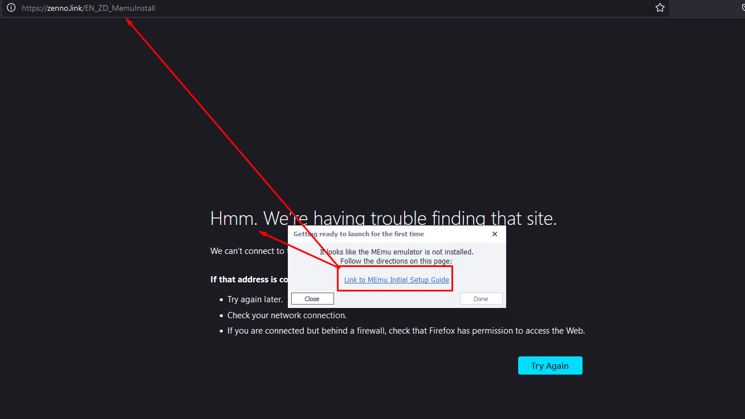Click "Follow the directions on this page:" text
Viewport: 745px width, 419px height.
coord(396,261)
